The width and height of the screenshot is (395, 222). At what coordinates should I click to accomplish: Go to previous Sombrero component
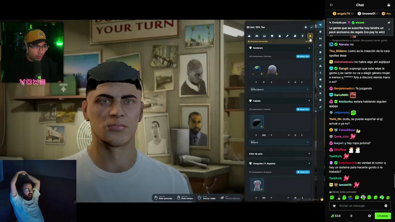[256, 82]
